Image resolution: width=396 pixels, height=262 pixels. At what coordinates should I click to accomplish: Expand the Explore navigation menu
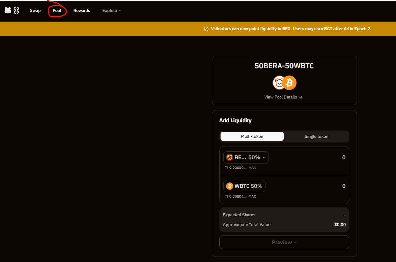(x=112, y=11)
